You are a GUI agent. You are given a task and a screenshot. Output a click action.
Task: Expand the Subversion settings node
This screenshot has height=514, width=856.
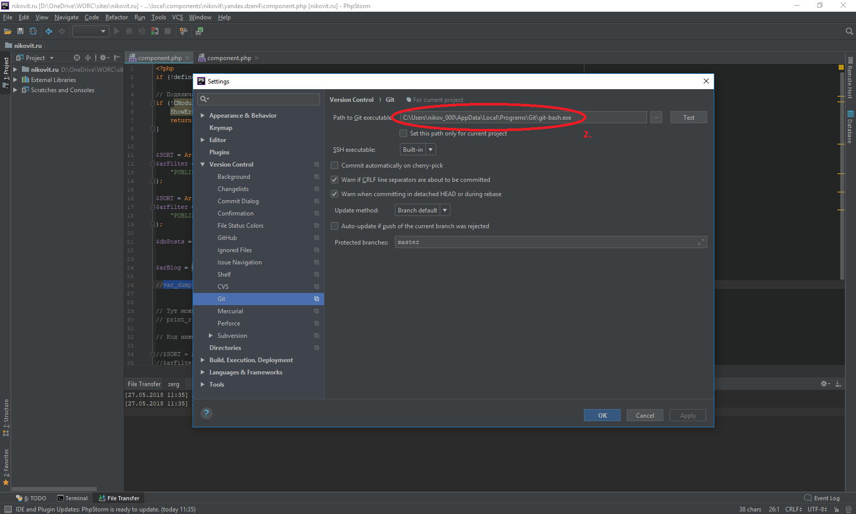click(x=211, y=336)
